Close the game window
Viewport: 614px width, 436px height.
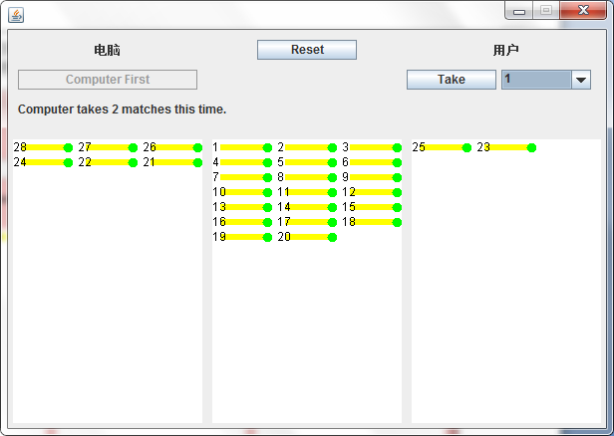tap(583, 11)
